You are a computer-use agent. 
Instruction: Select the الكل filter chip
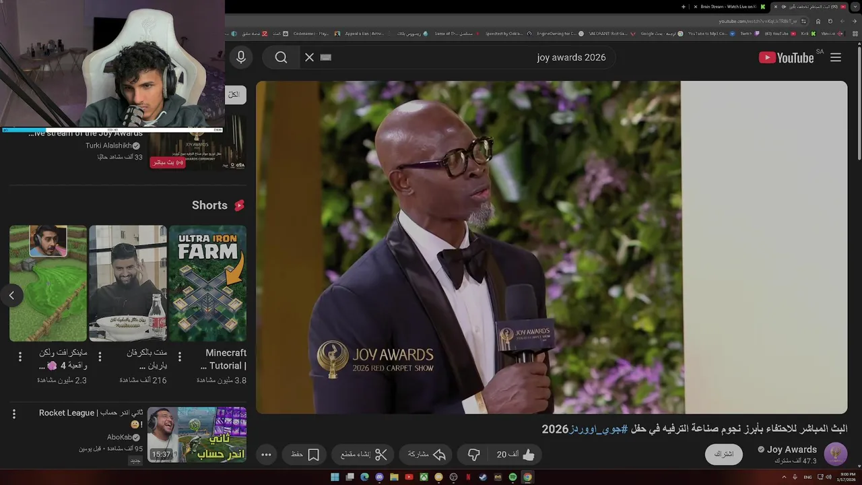click(234, 95)
